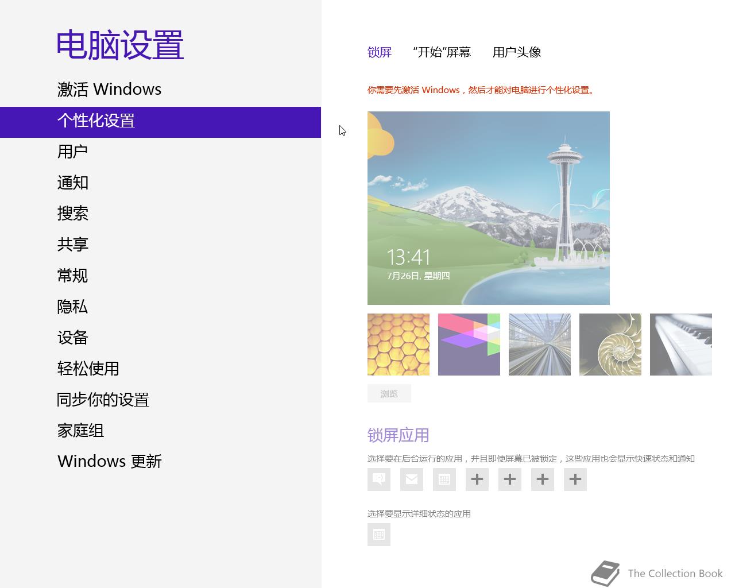Switch to the 用户头像 tab
Image resolution: width=735 pixels, height=588 pixels.
click(x=517, y=52)
